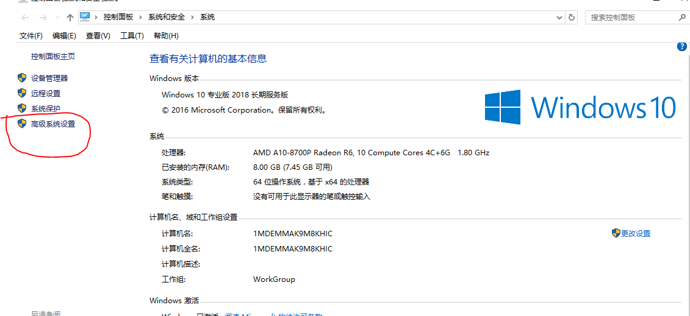Click shield icon beside 设备管理器

click(x=22, y=78)
